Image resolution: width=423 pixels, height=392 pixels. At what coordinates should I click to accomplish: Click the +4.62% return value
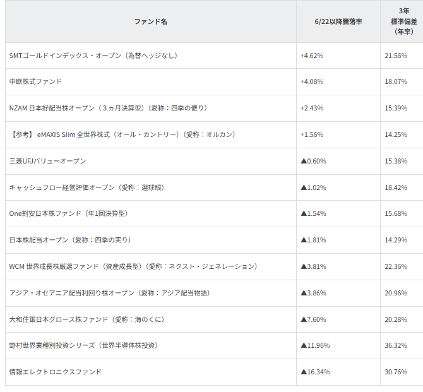[x=312, y=56]
